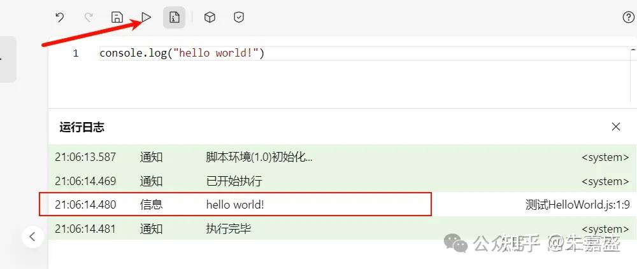Click the 信息 level label
The height and width of the screenshot is (269, 637).
[151, 205]
